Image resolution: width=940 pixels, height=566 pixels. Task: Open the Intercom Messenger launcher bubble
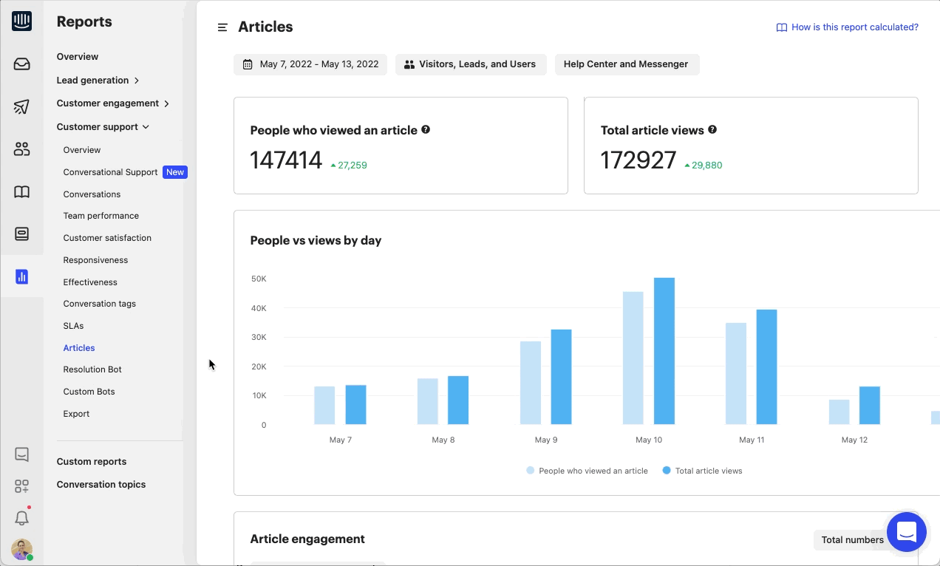[x=906, y=531]
